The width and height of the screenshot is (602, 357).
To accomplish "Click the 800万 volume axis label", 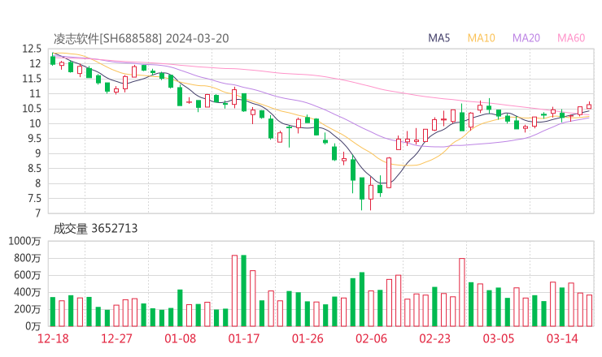I will [27, 258].
